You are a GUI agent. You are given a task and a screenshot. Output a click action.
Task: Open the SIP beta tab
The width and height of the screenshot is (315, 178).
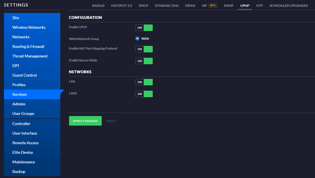point(209,6)
